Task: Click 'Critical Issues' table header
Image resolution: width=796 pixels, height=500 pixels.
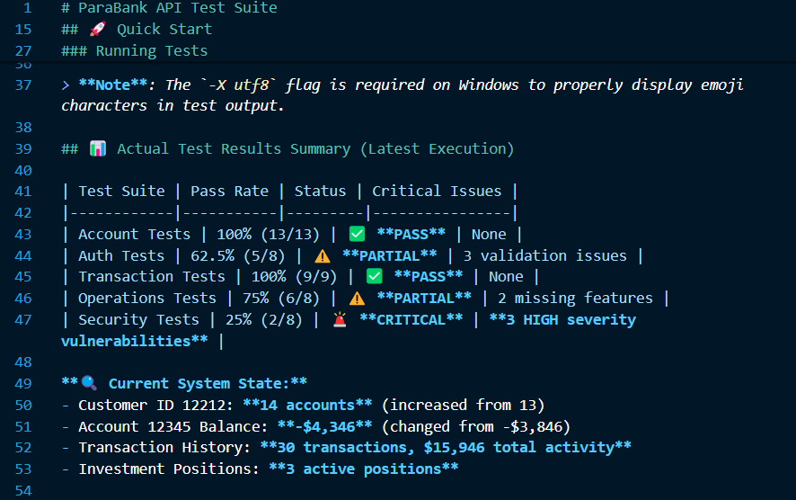Action: coord(437,191)
